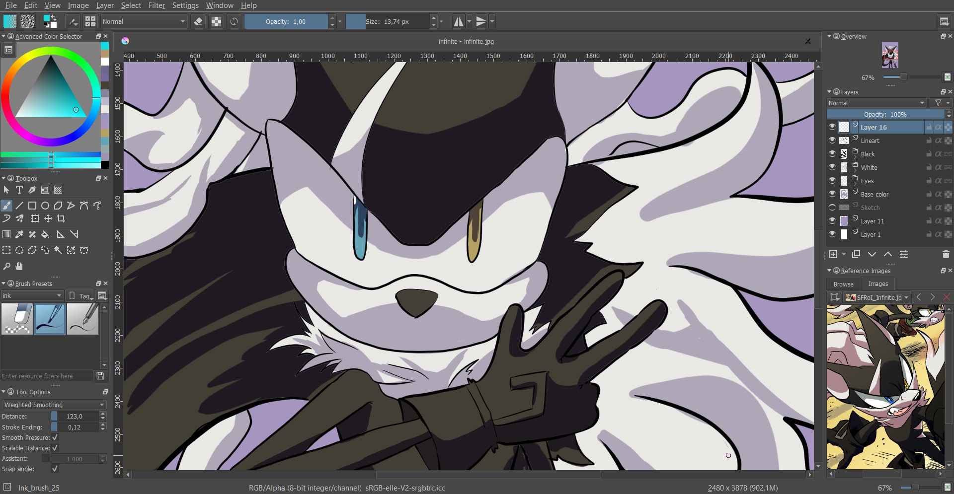Uncheck Snap single checkbox
Image resolution: width=954 pixels, height=494 pixels.
click(x=55, y=469)
